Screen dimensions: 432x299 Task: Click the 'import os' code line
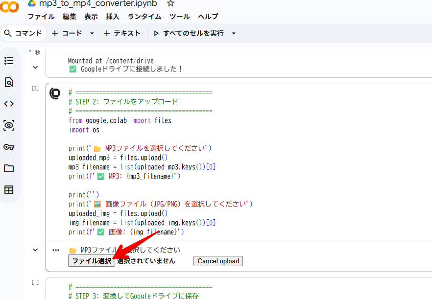pos(84,130)
